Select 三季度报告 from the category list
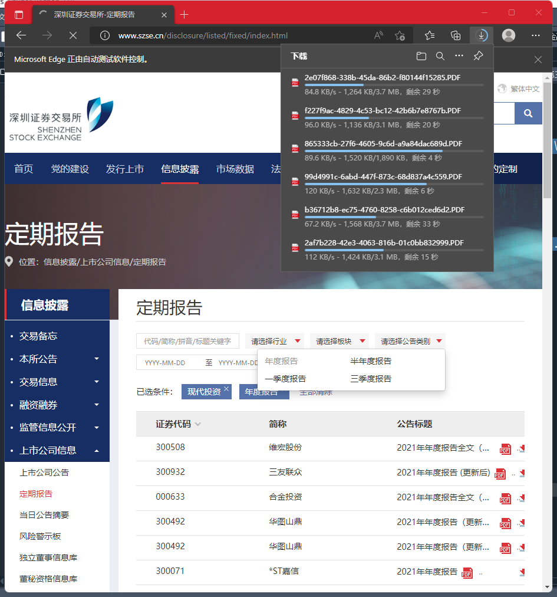The width and height of the screenshot is (557, 597). click(371, 379)
